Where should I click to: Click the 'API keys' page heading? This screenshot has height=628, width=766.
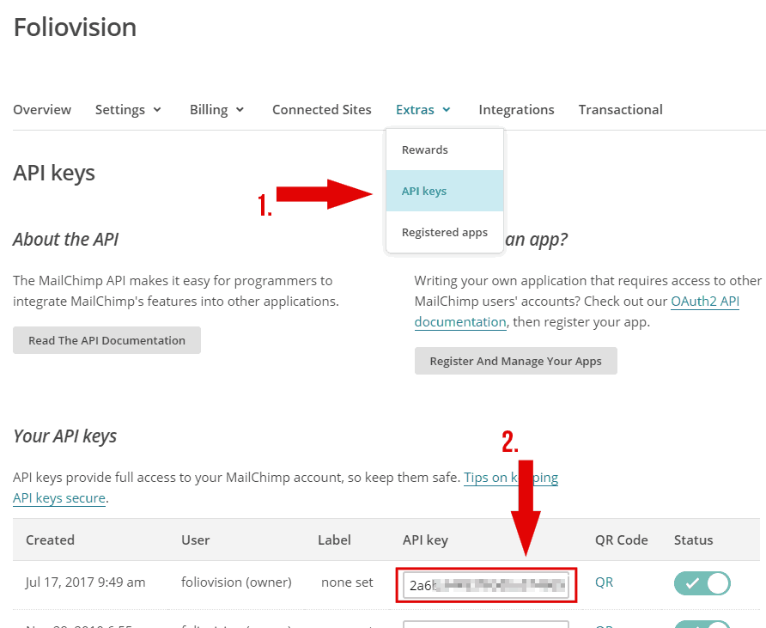pos(54,173)
